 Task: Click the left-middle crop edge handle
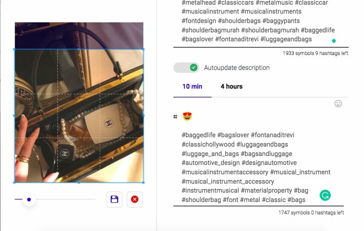point(14,115)
